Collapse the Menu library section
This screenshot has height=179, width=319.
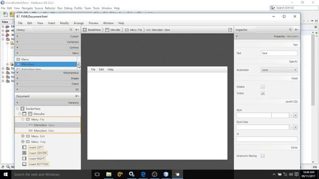48,53
